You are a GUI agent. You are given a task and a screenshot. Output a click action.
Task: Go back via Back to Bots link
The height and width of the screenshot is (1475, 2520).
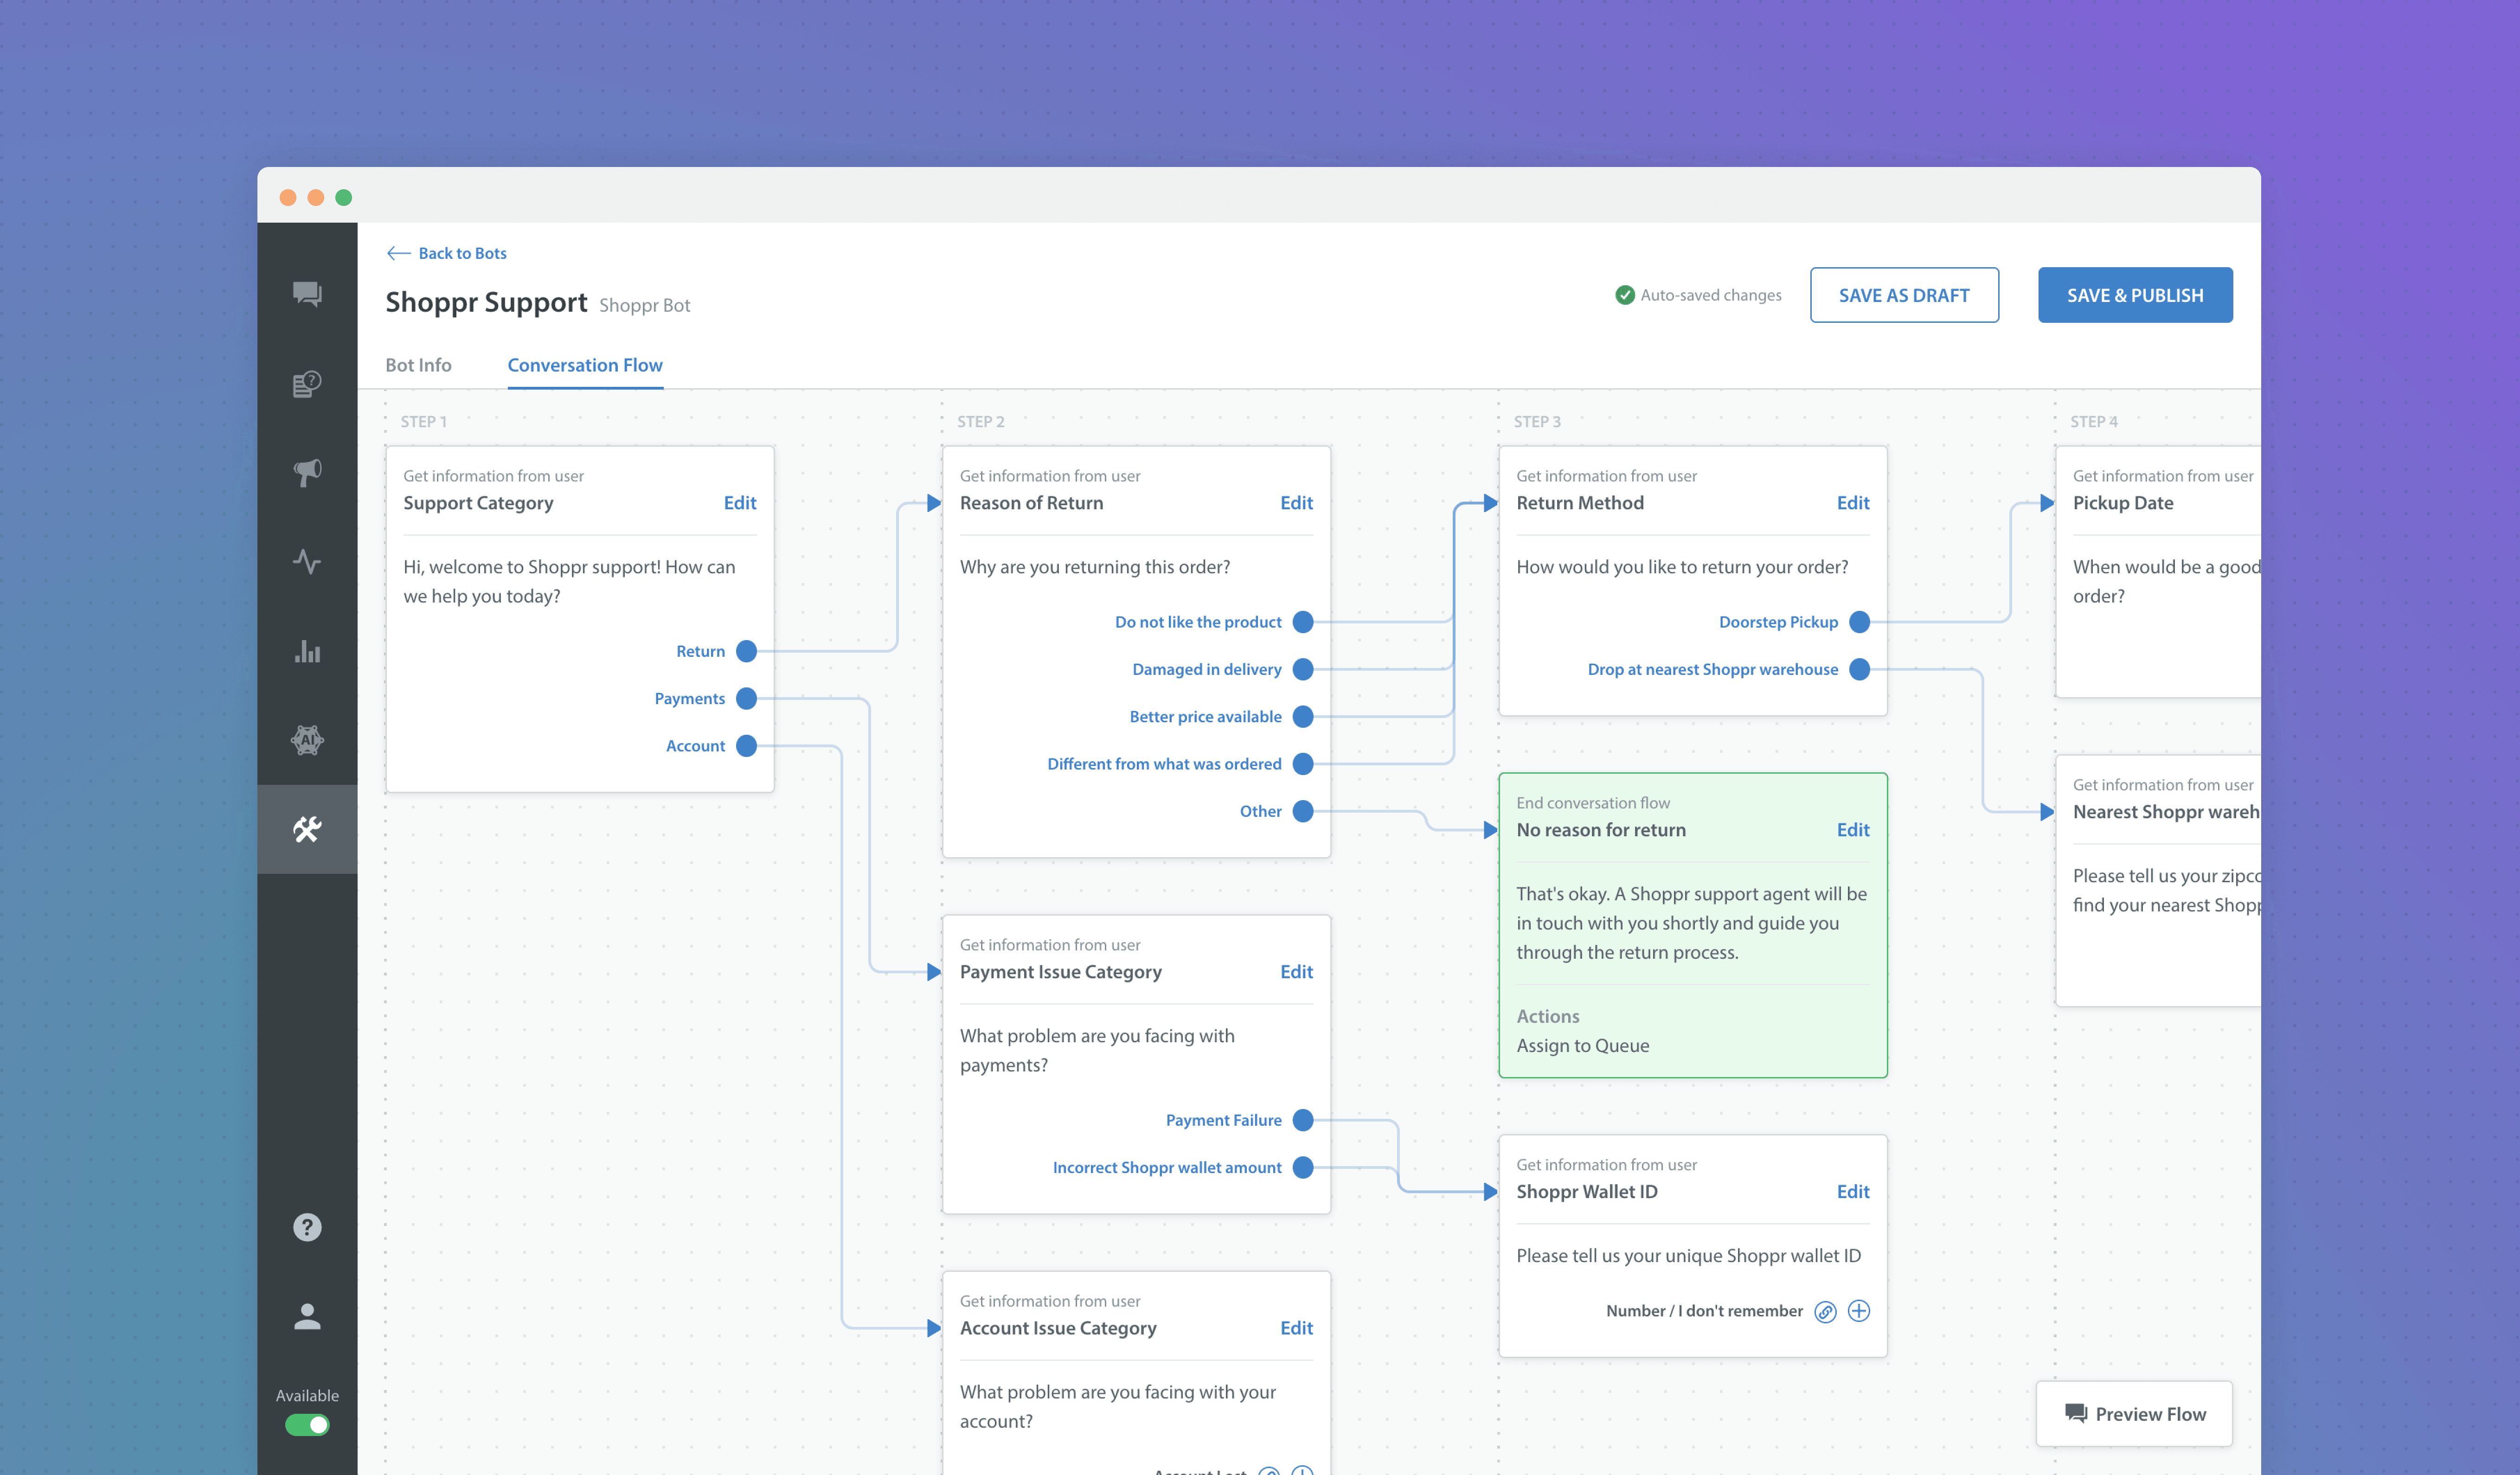click(x=447, y=253)
